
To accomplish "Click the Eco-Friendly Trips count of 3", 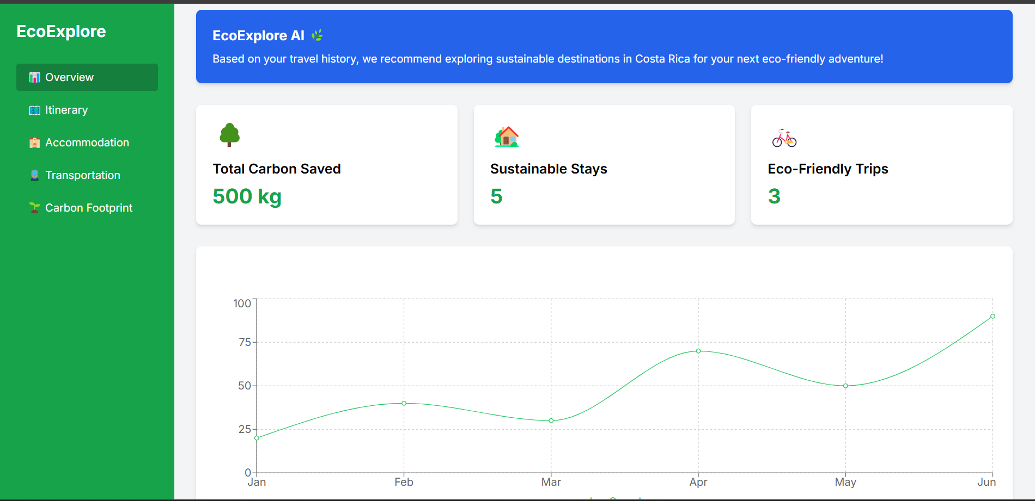I will click(774, 196).
